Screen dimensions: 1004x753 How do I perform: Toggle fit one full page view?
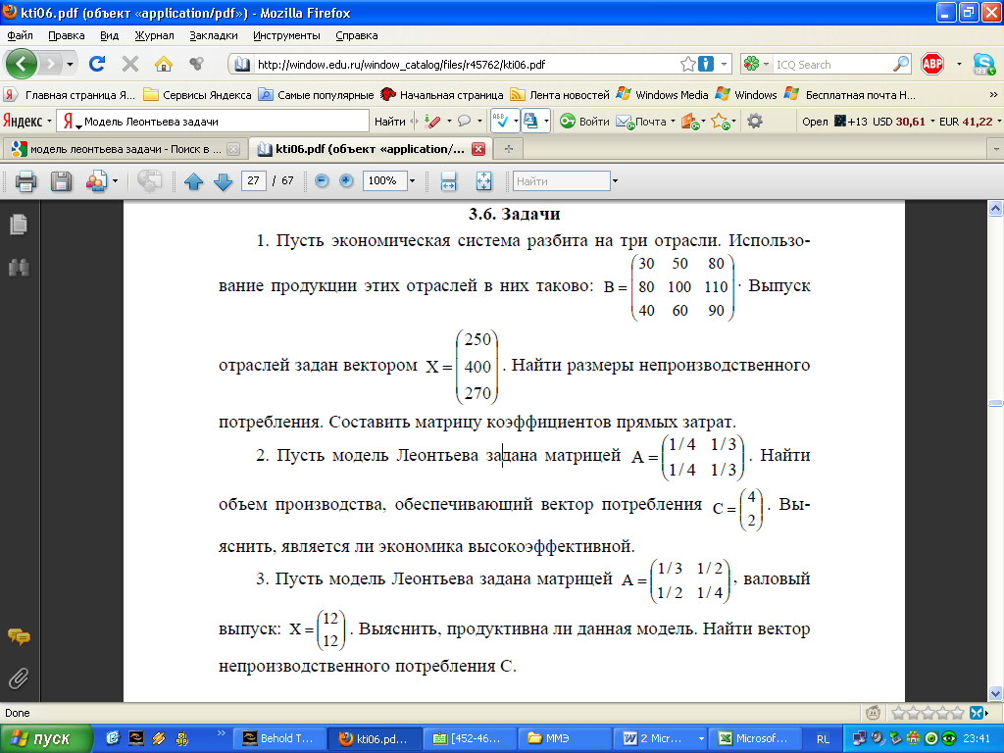(483, 181)
